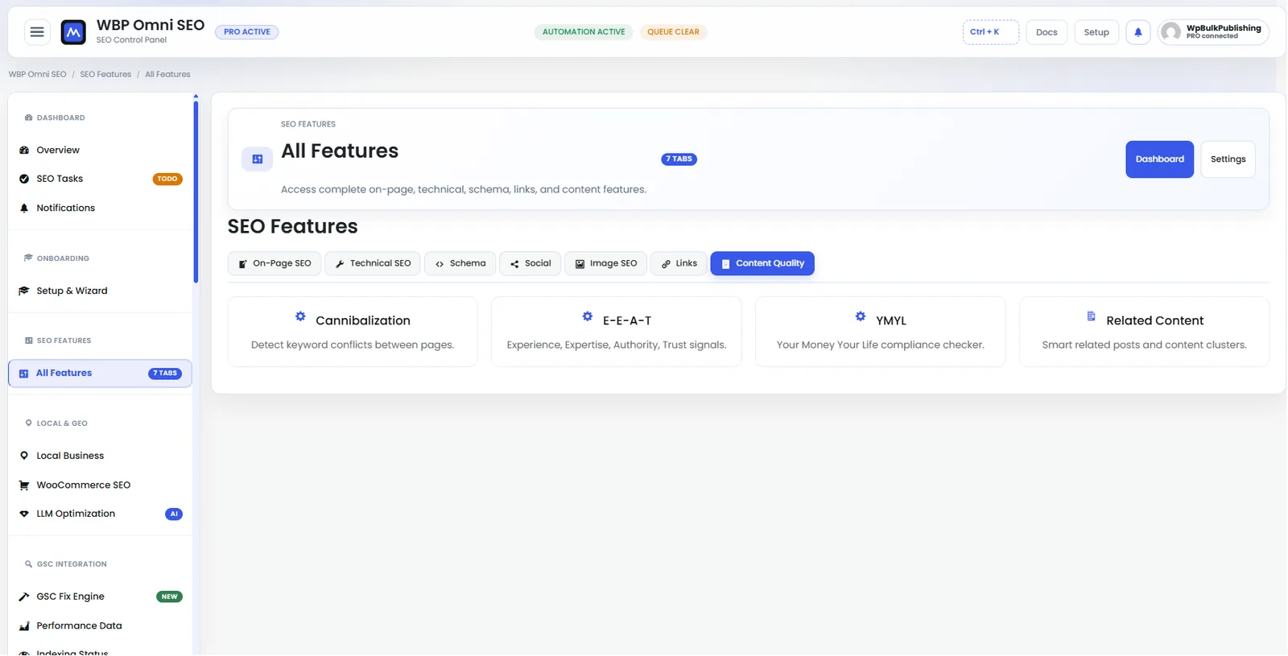Open the Related Content card
The image size is (1288, 656).
[x=1144, y=332]
